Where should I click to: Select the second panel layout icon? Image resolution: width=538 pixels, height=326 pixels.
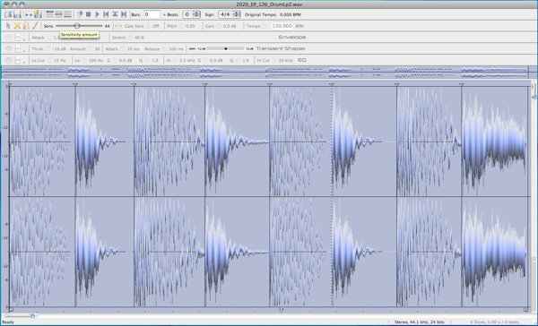(x=59, y=14)
